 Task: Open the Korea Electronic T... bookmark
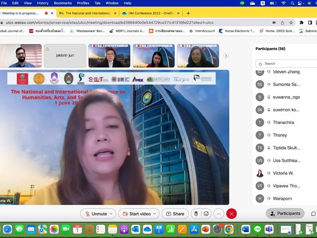pyautogui.click(x=237, y=31)
